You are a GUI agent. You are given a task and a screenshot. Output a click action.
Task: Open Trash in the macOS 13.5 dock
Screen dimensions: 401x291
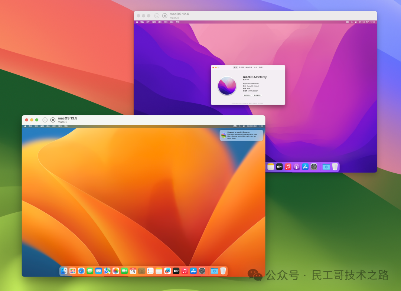tap(223, 271)
